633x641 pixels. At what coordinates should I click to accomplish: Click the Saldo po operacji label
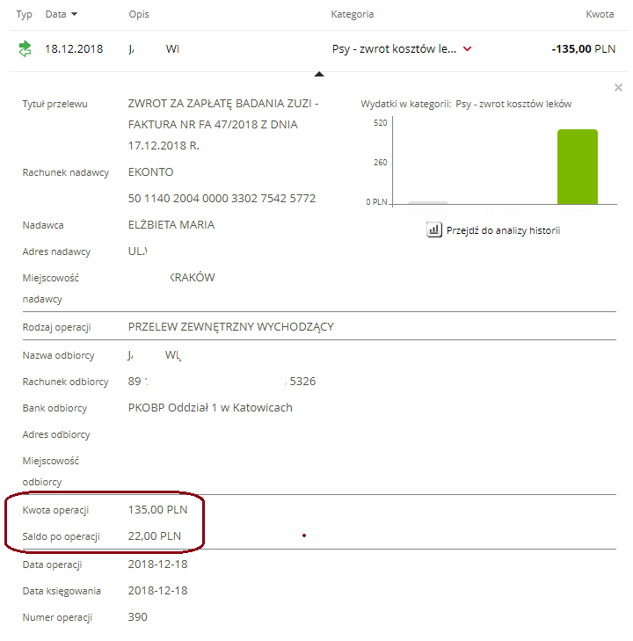tap(61, 536)
